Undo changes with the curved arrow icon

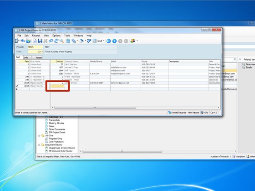click(51, 41)
